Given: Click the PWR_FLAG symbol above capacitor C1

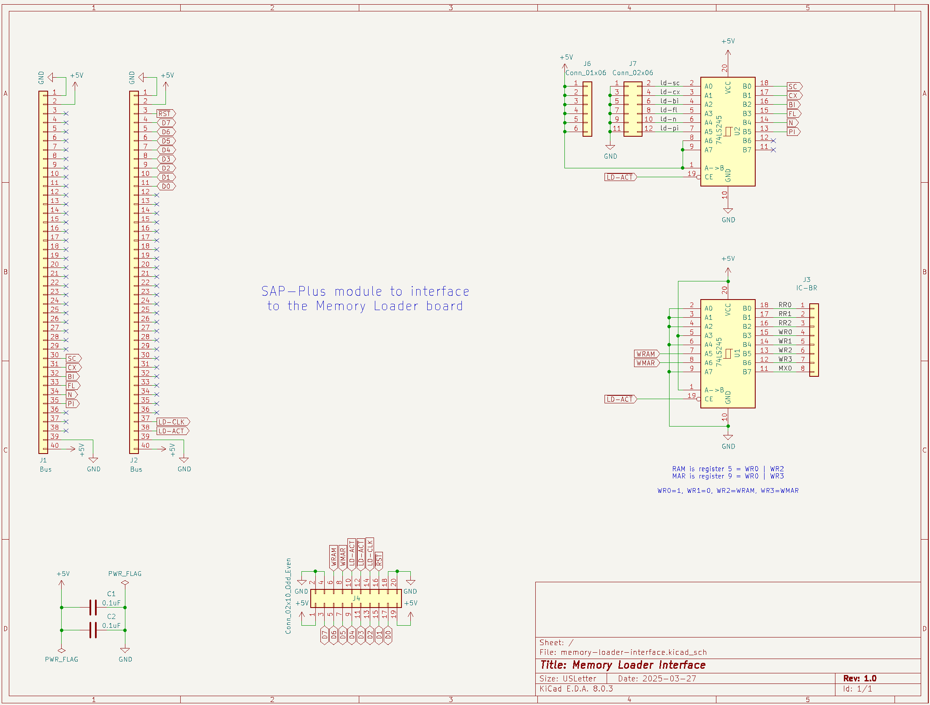Looking at the screenshot, I should pos(125,582).
